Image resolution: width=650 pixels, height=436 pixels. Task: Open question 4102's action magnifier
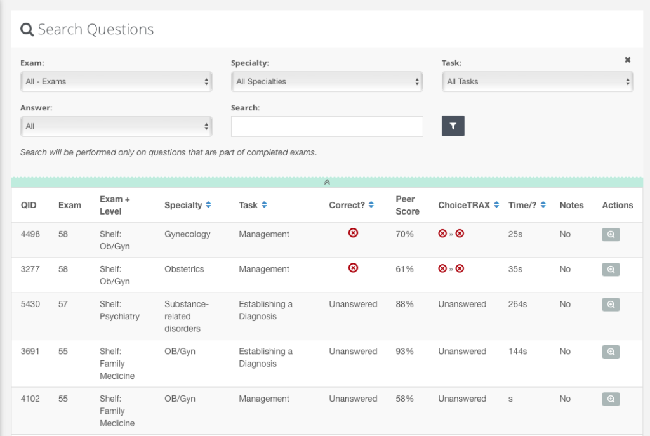[x=610, y=399]
